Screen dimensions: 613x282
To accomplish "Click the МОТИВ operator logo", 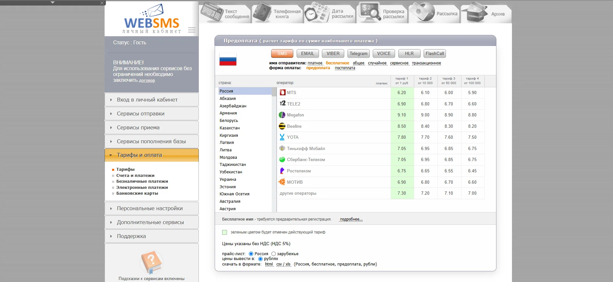I will tap(282, 182).
